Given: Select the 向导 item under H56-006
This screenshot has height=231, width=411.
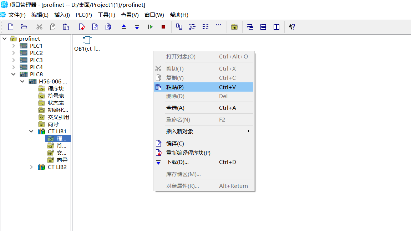Looking at the screenshot, I should 53,124.
